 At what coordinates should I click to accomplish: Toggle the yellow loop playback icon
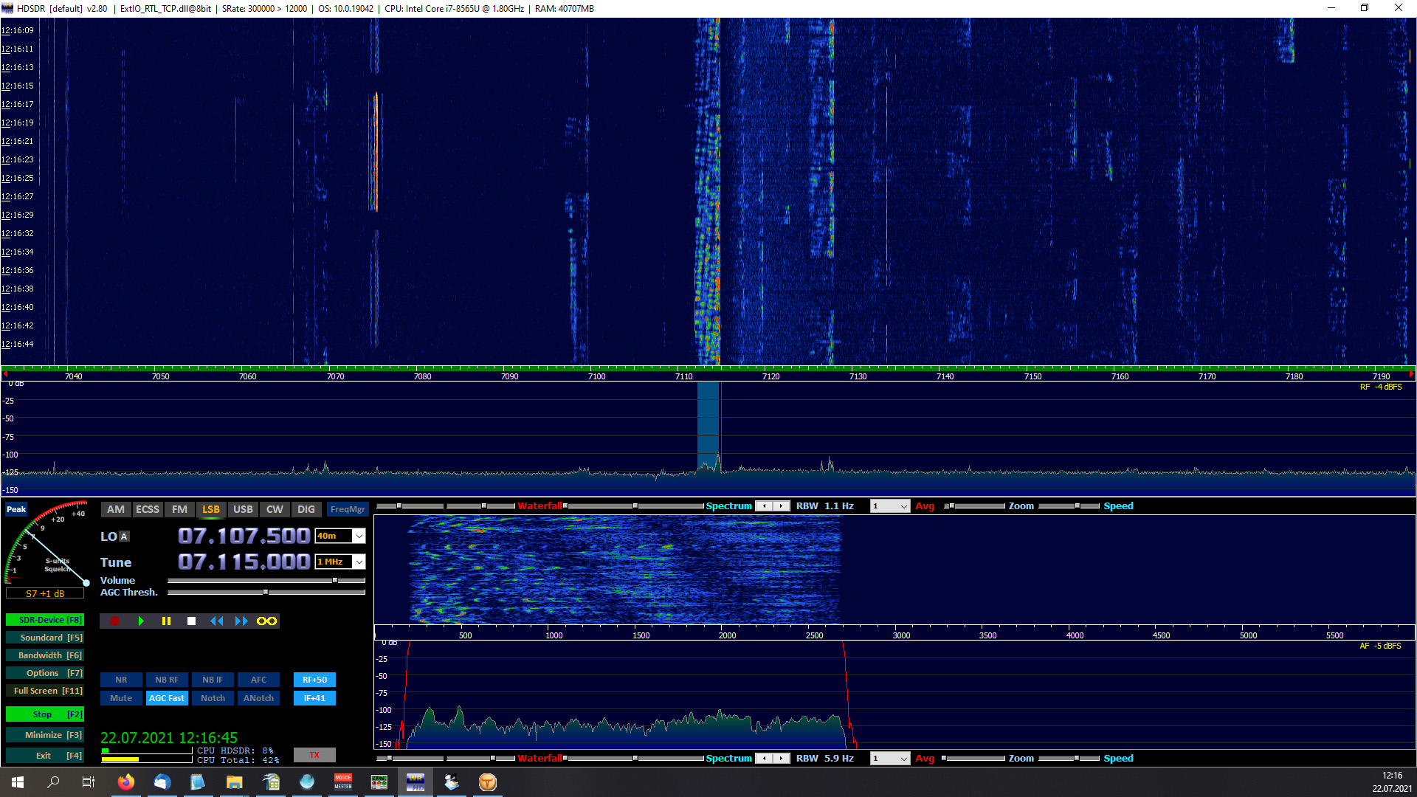pyautogui.click(x=266, y=621)
